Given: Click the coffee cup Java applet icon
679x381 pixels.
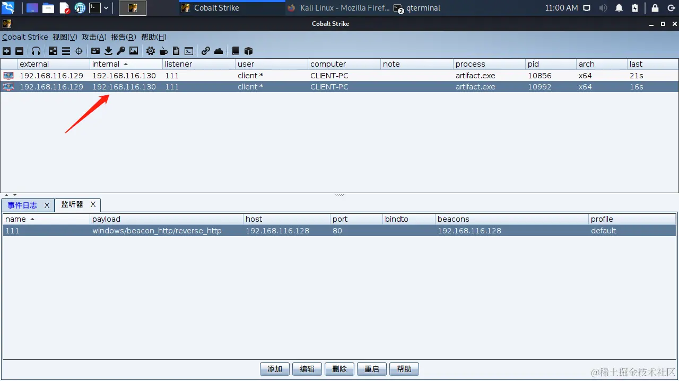Looking at the screenshot, I should [x=163, y=51].
